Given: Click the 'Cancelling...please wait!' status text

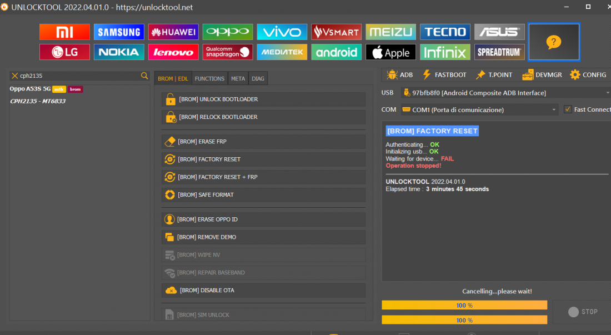Looking at the screenshot, I should point(497,291).
